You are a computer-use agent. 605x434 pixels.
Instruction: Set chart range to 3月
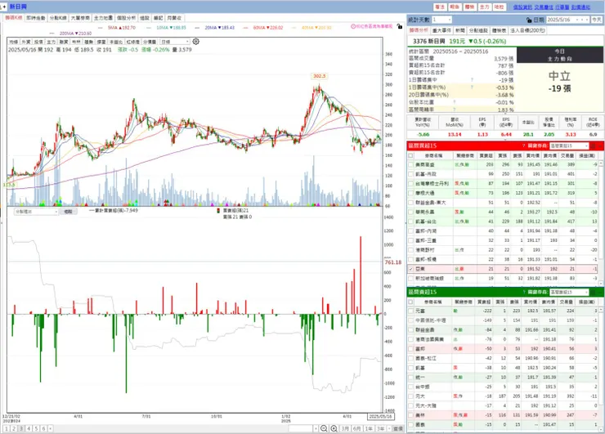345,428
